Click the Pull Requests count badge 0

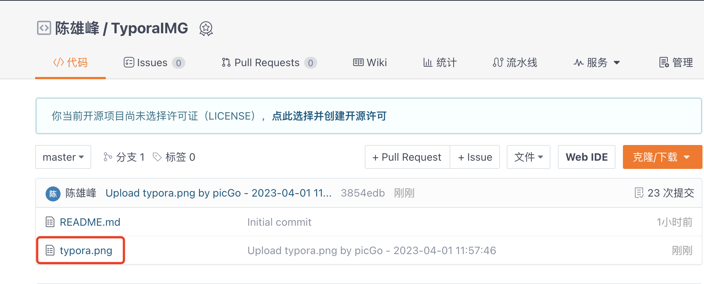click(311, 63)
